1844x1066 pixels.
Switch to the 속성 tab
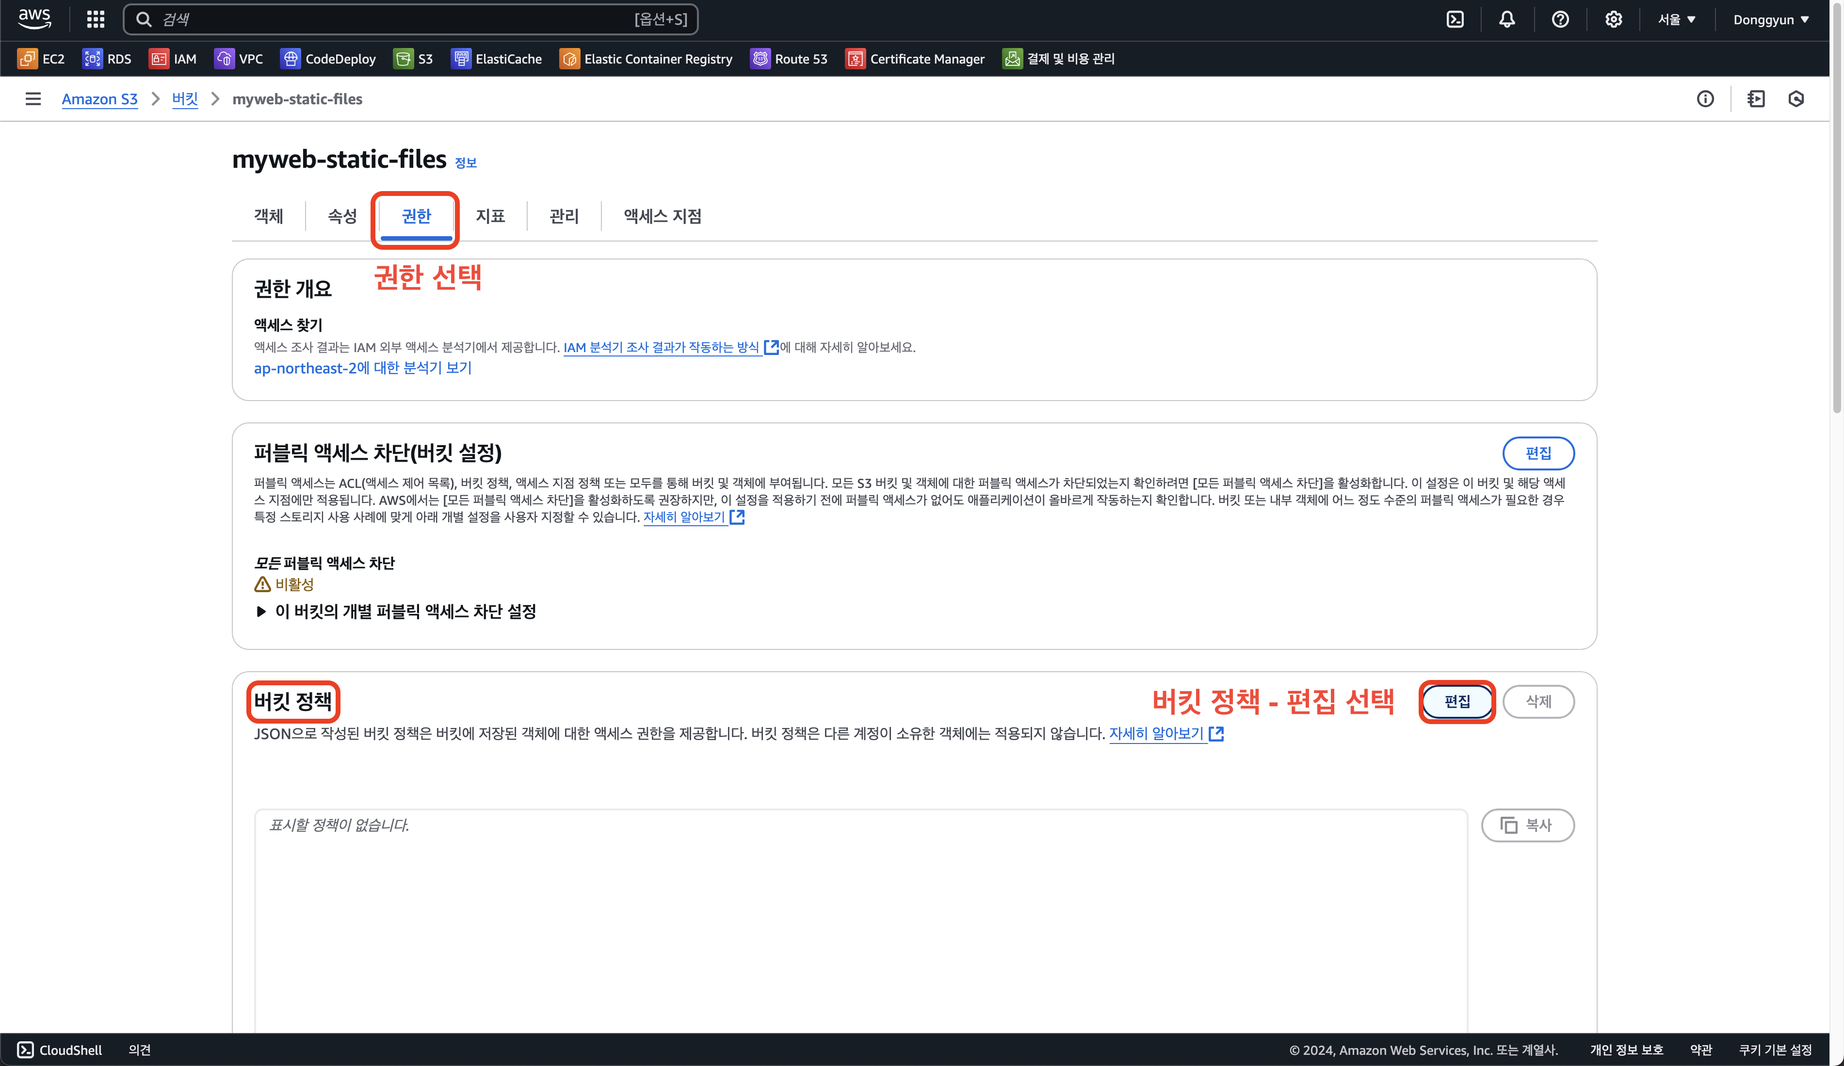pyautogui.click(x=342, y=216)
